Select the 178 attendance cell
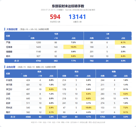 [64, 89]
